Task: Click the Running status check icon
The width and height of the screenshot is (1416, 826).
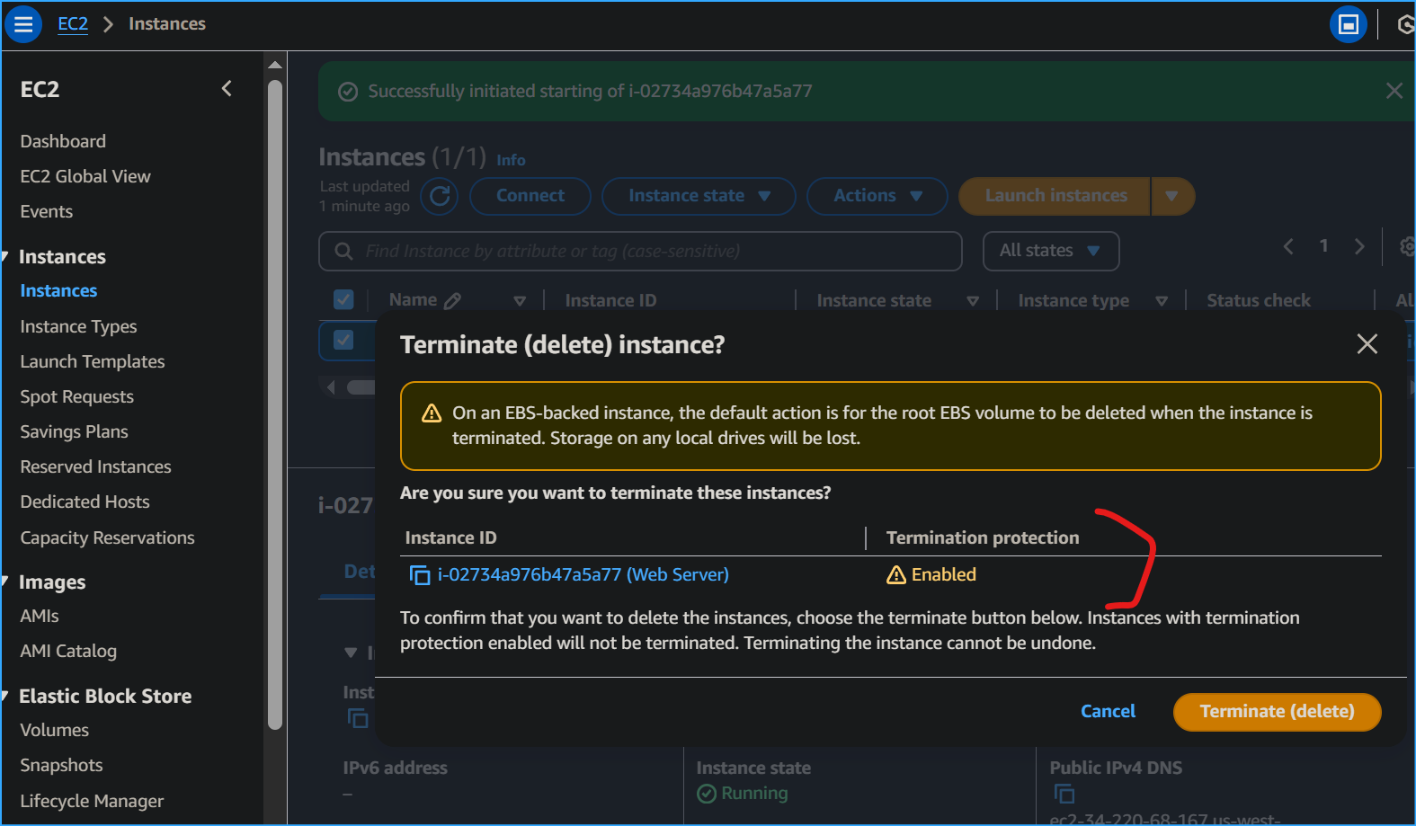Action: pos(707,793)
